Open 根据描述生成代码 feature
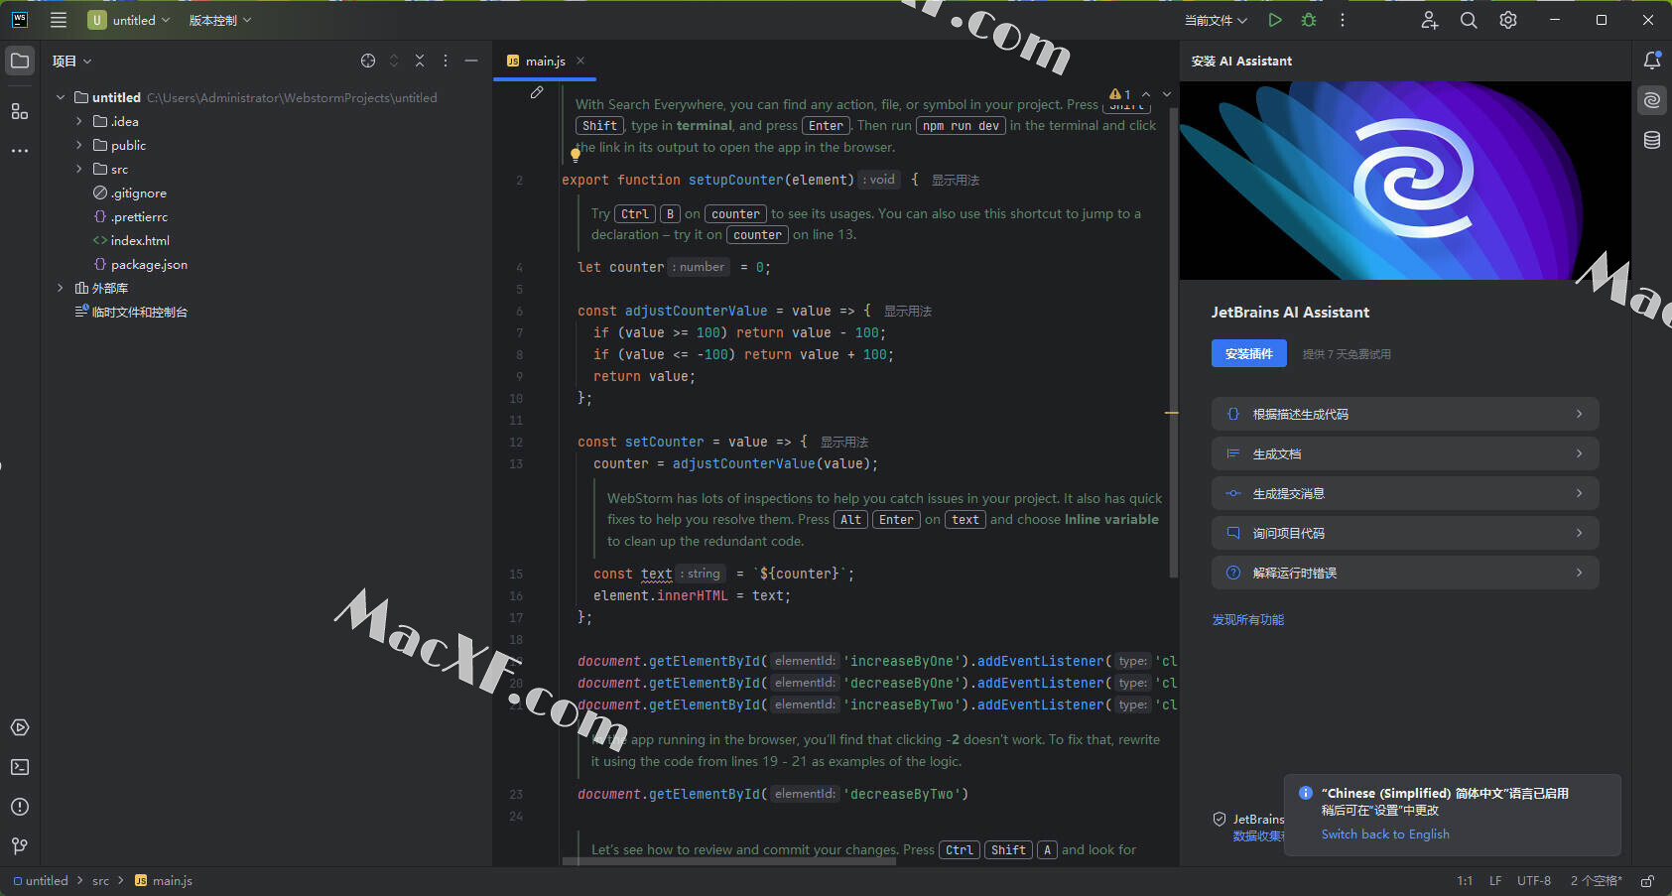 click(x=1405, y=414)
